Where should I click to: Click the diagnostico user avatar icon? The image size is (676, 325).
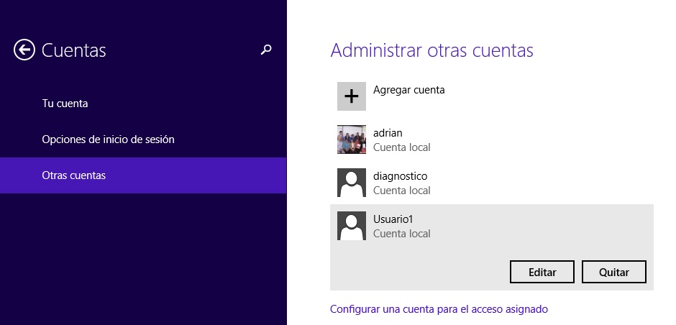(x=351, y=183)
